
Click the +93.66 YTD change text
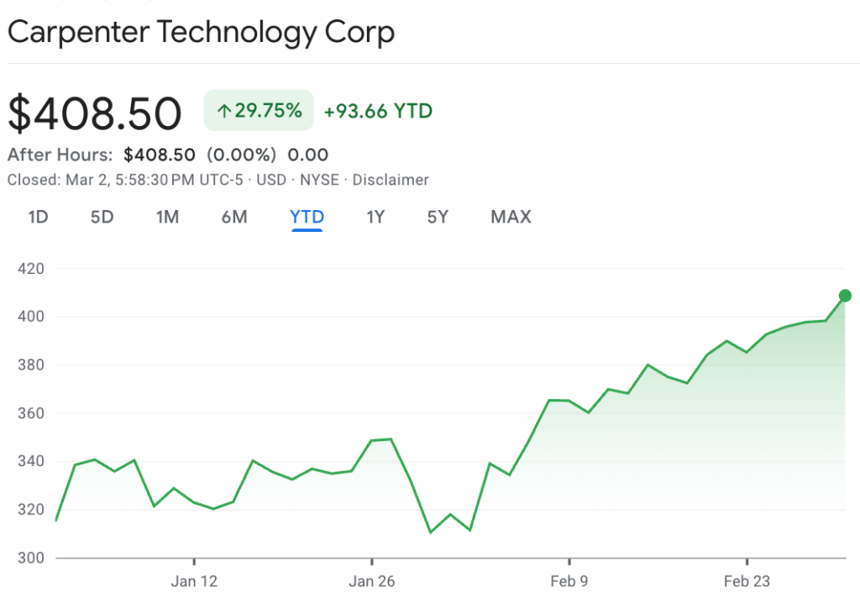[x=378, y=111]
